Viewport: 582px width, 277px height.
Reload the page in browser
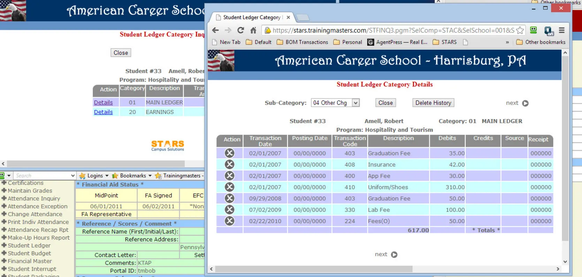click(240, 30)
